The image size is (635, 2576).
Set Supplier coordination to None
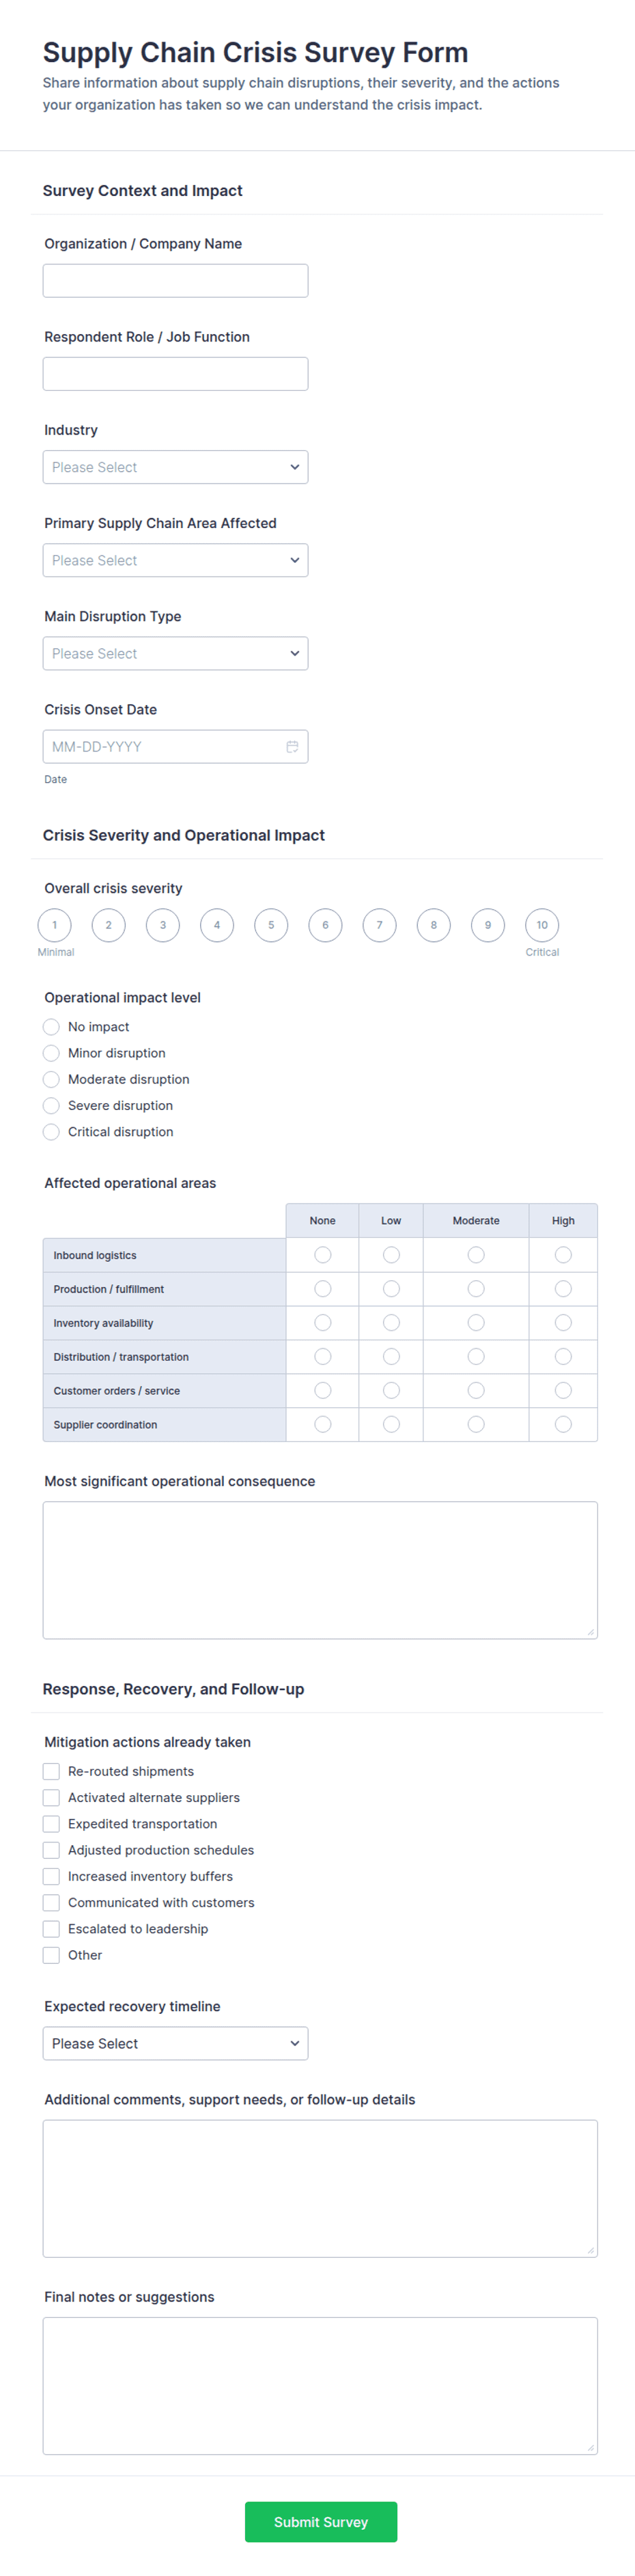[322, 1424]
